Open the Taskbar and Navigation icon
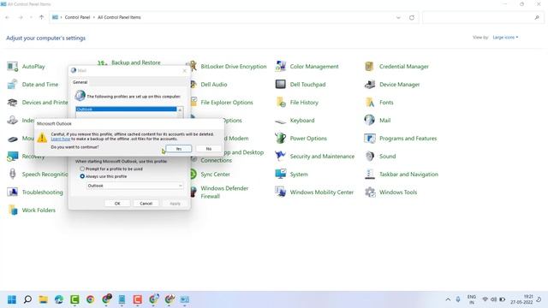The height and width of the screenshot is (308, 548). pos(370,174)
